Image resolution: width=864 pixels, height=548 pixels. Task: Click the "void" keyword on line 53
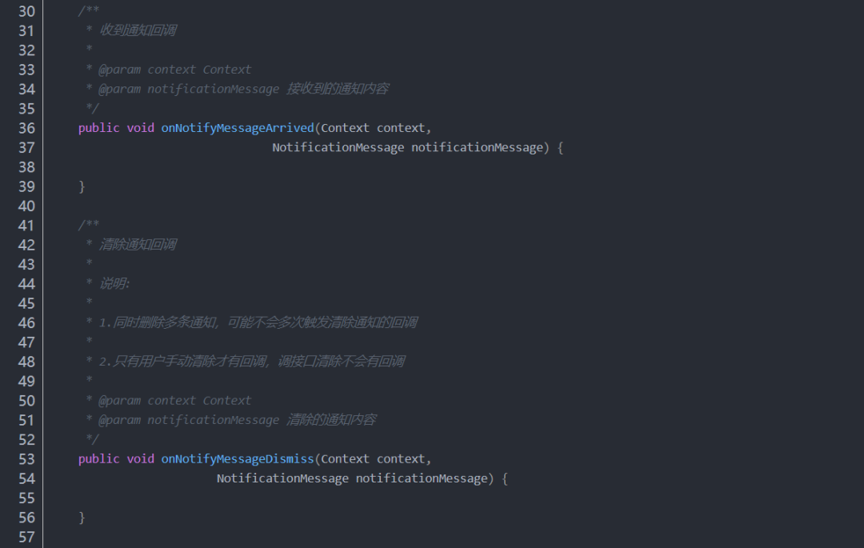[140, 459]
